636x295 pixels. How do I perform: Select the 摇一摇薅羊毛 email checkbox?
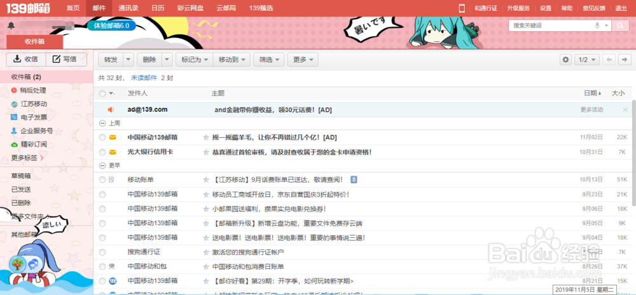click(102, 137)
